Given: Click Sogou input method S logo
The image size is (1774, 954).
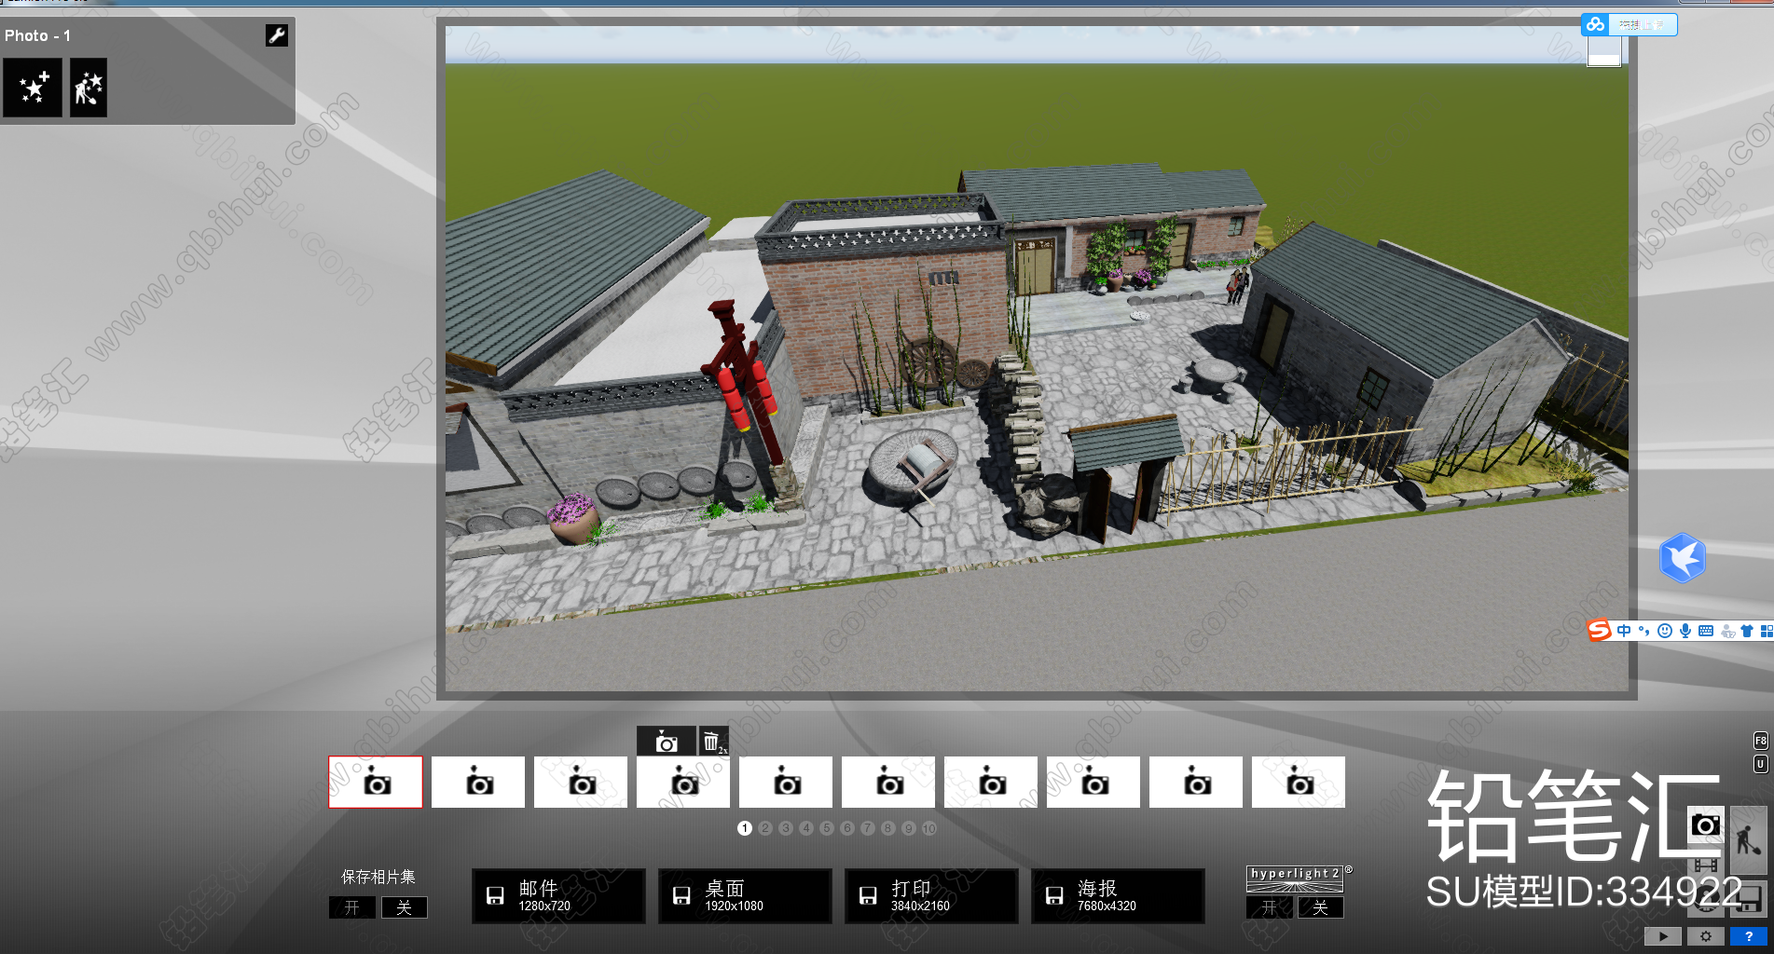Looking at the screenshot, I should (x=1600, y=631).
